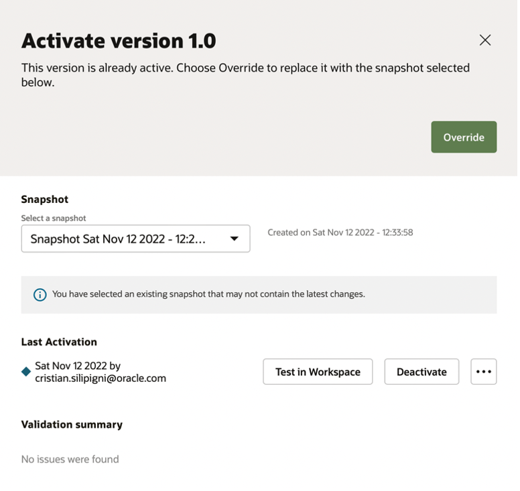The height and width of the screenshot is (491, 520).
Task: Click the diamond icon beside Last Activation entry
Action: pos(26,372)
